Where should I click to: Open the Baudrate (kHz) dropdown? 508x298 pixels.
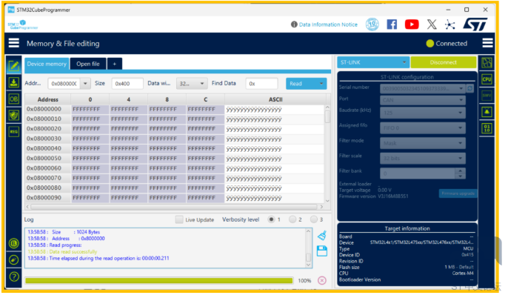[423, 113]
